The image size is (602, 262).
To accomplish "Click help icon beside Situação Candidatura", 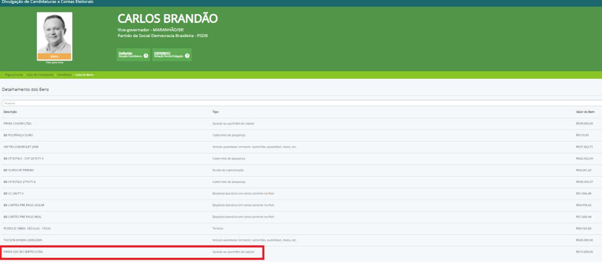I will (146, 55).
